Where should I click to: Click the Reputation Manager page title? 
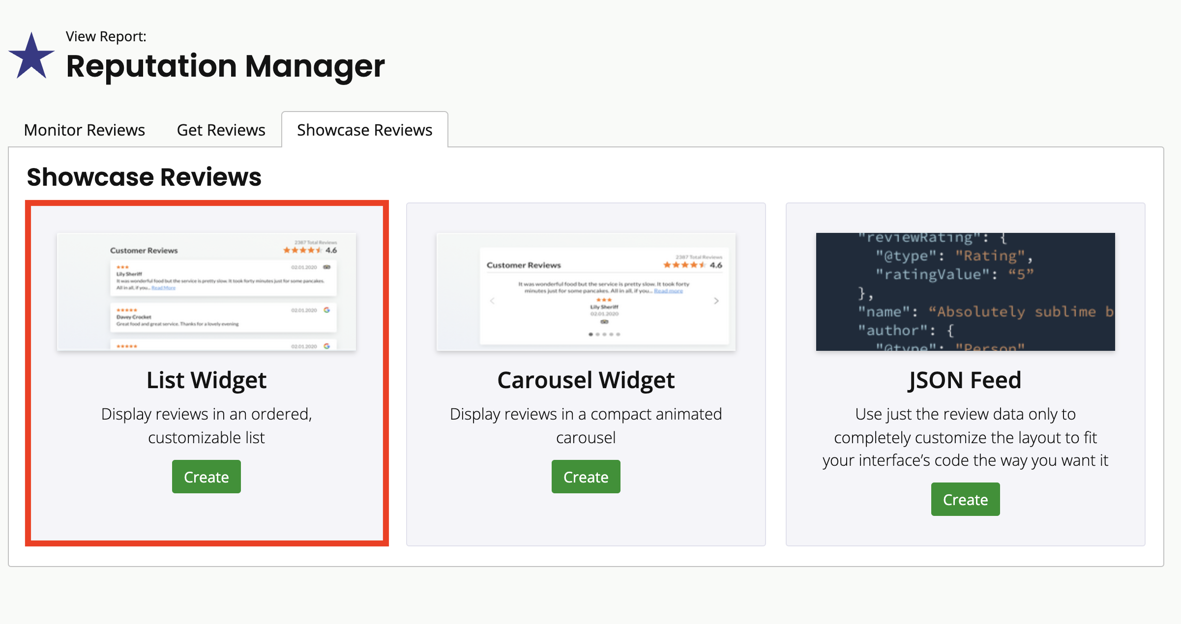pyautogui.click(x=225, y=66)
